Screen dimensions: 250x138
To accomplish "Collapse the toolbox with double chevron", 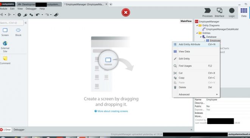I will tap(26, 23).
